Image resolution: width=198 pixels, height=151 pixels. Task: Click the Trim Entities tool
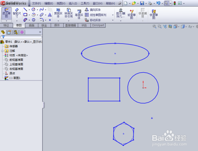(x=58, y=13)
